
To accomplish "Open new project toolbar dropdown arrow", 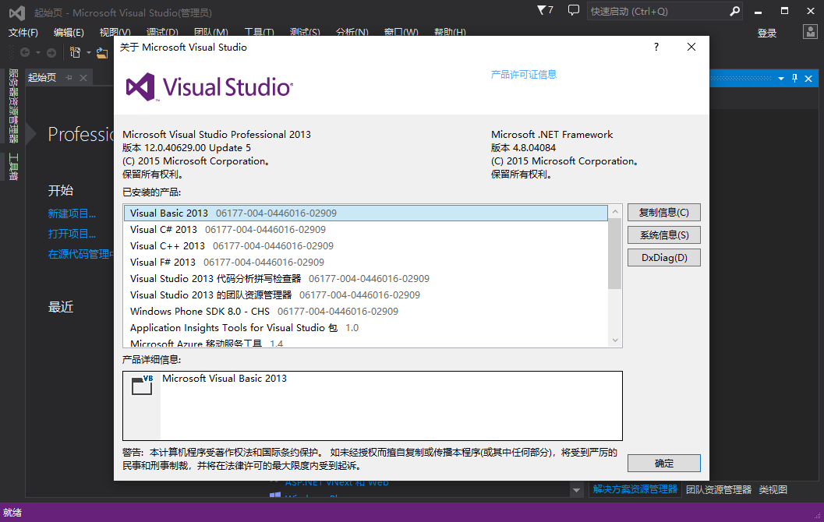I will click(x=88, y=52).
